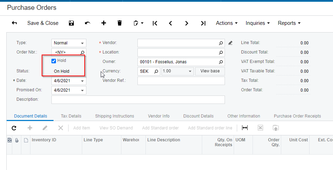Viewport: 333px width, 170px height.
Task: Open the currency rate dropdown
Action: click(190, 71)
